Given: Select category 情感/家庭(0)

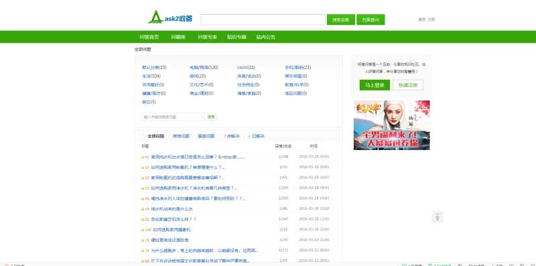Looking at the screenshot, I should point(249,93).
